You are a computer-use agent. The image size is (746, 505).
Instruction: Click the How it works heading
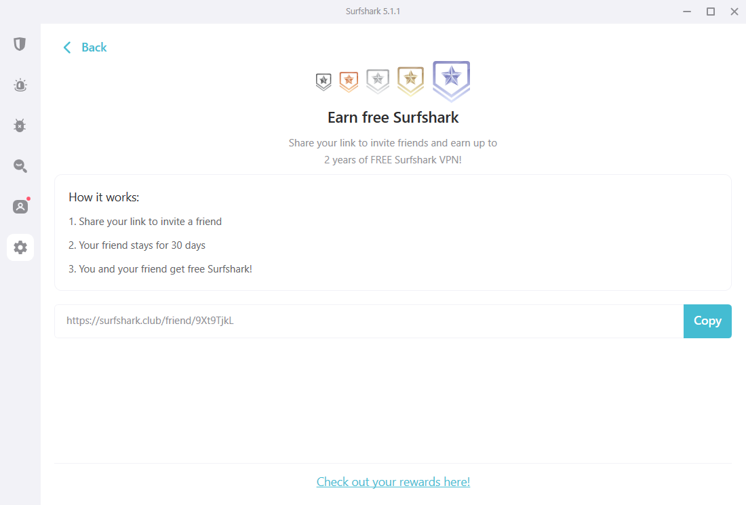pyautogui.click(x=104, y=197)
